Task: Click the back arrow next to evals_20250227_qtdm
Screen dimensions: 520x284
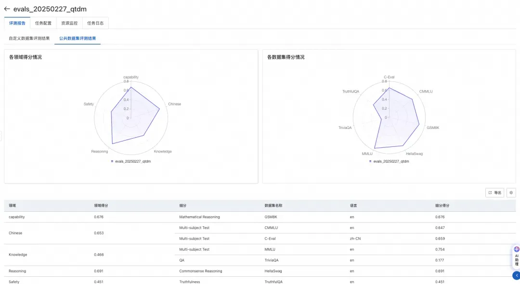Action: 7,9
